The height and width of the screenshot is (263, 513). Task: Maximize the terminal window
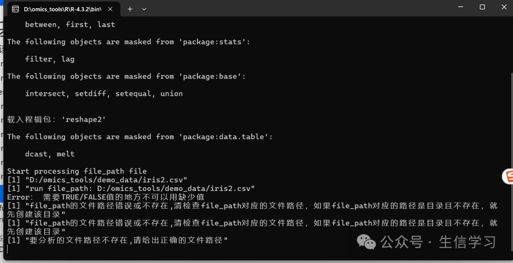(x=482, y=7)
